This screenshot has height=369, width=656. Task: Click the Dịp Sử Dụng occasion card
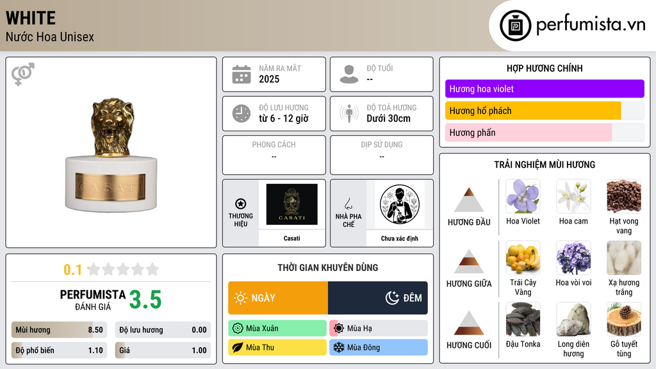click(x=382, y=155)
